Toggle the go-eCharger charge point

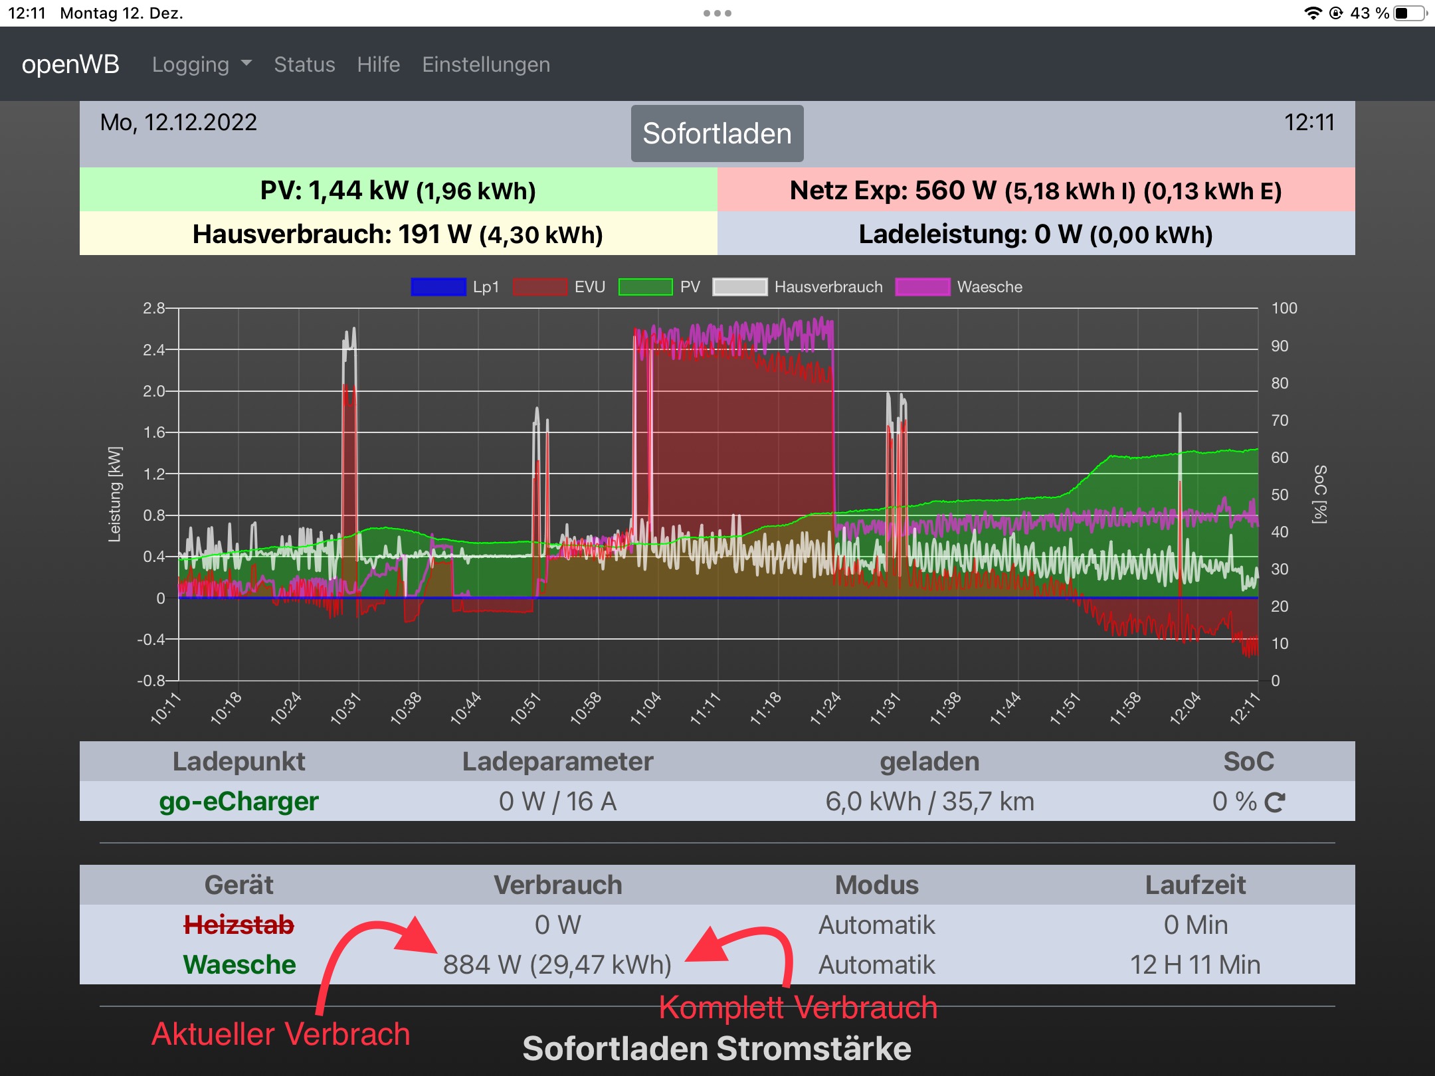coord(239,802)
